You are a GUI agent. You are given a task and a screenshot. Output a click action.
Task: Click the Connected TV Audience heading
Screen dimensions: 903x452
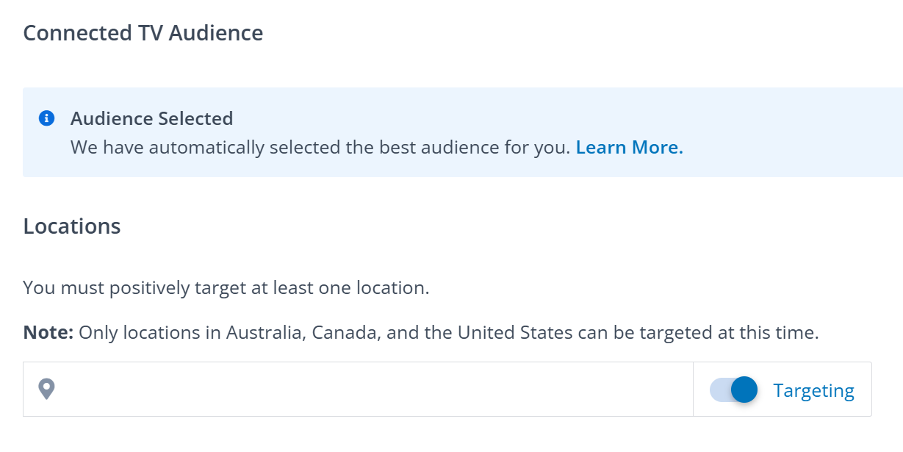(x=143, y=33)
